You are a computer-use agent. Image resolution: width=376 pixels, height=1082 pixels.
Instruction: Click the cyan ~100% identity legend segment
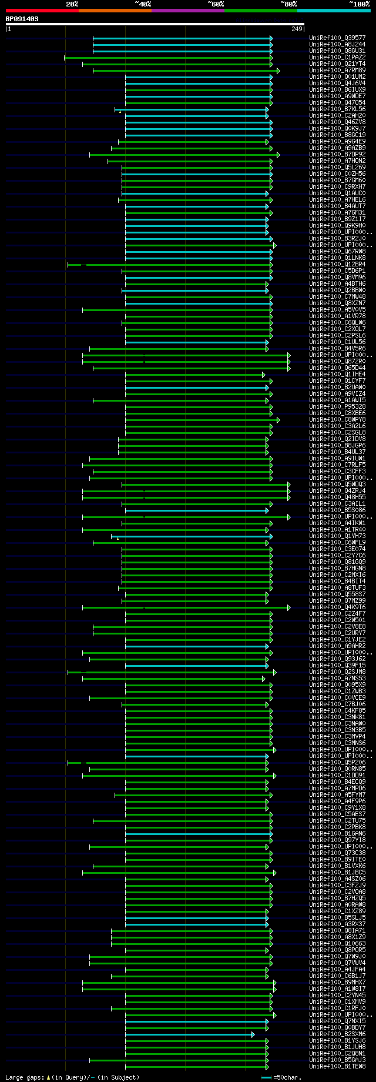[334, 11]
